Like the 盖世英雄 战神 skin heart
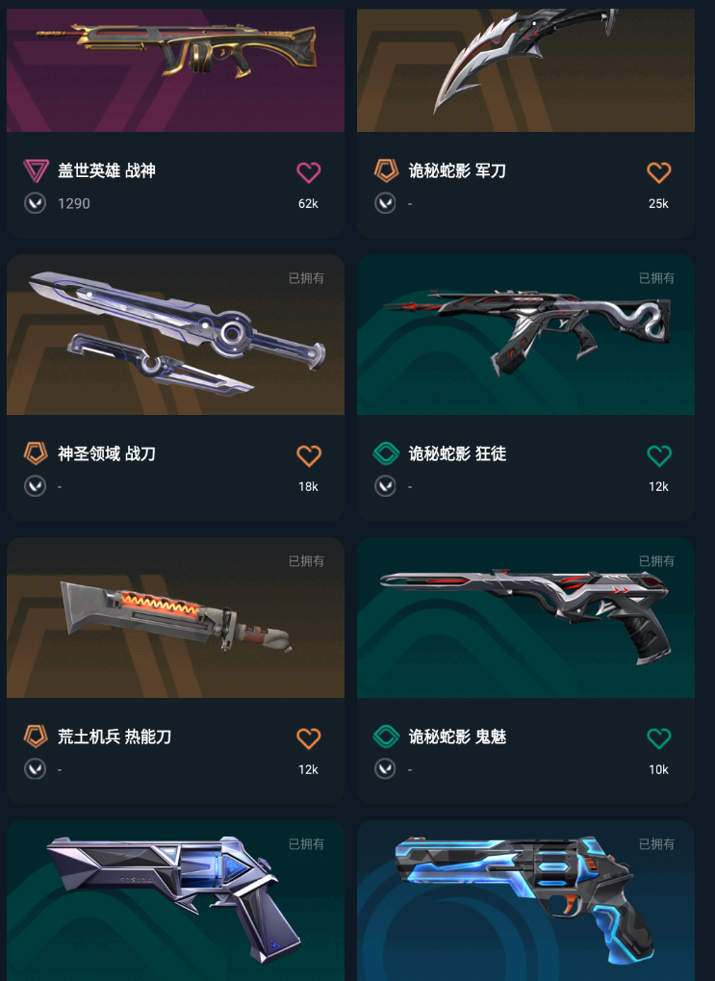The height and width of the screenshot is (981, 715). coord(308,172)
